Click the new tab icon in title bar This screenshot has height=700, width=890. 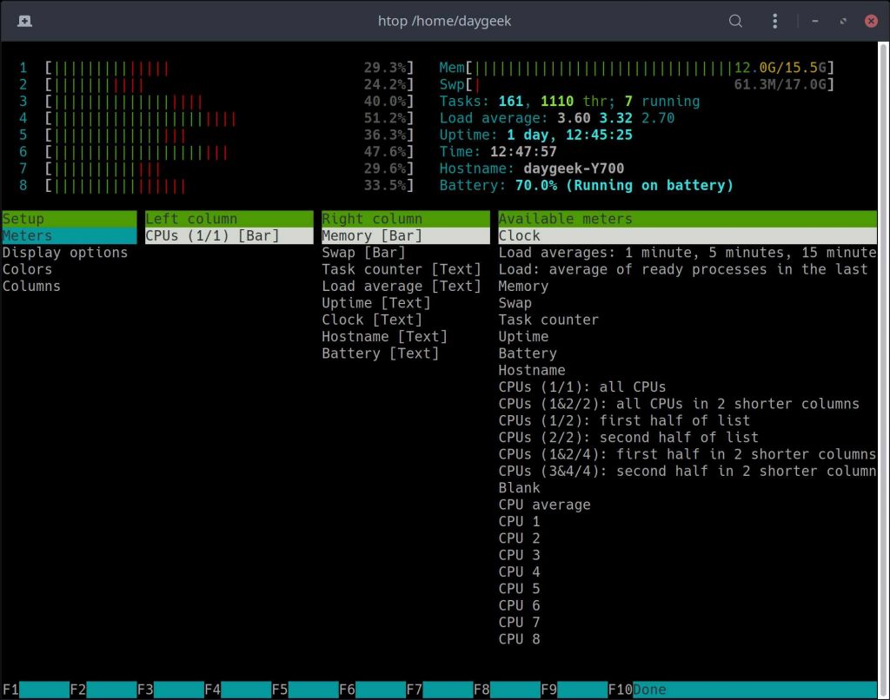(x=24, y=21)
